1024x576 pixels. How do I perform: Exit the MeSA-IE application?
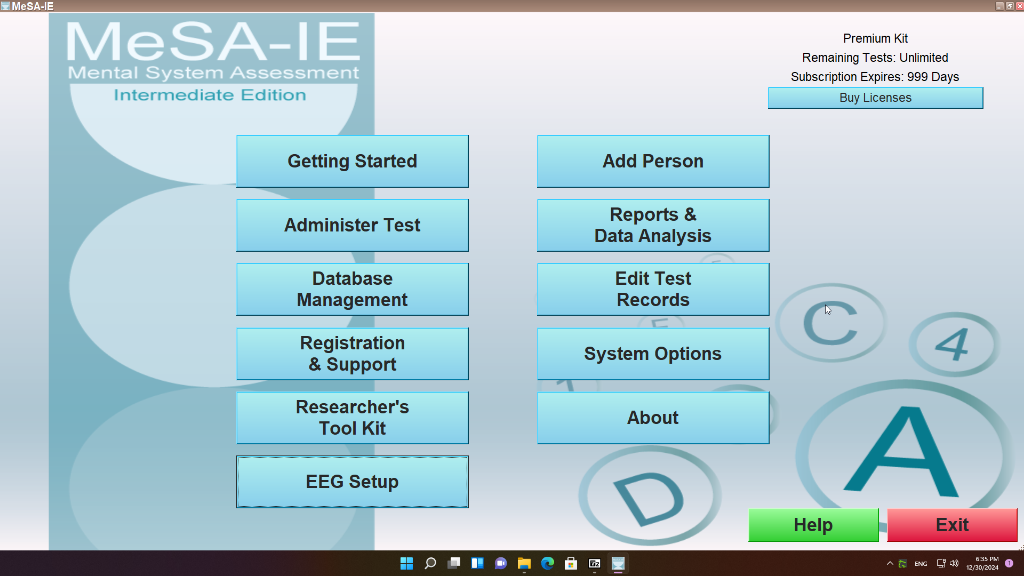point(952,525)
